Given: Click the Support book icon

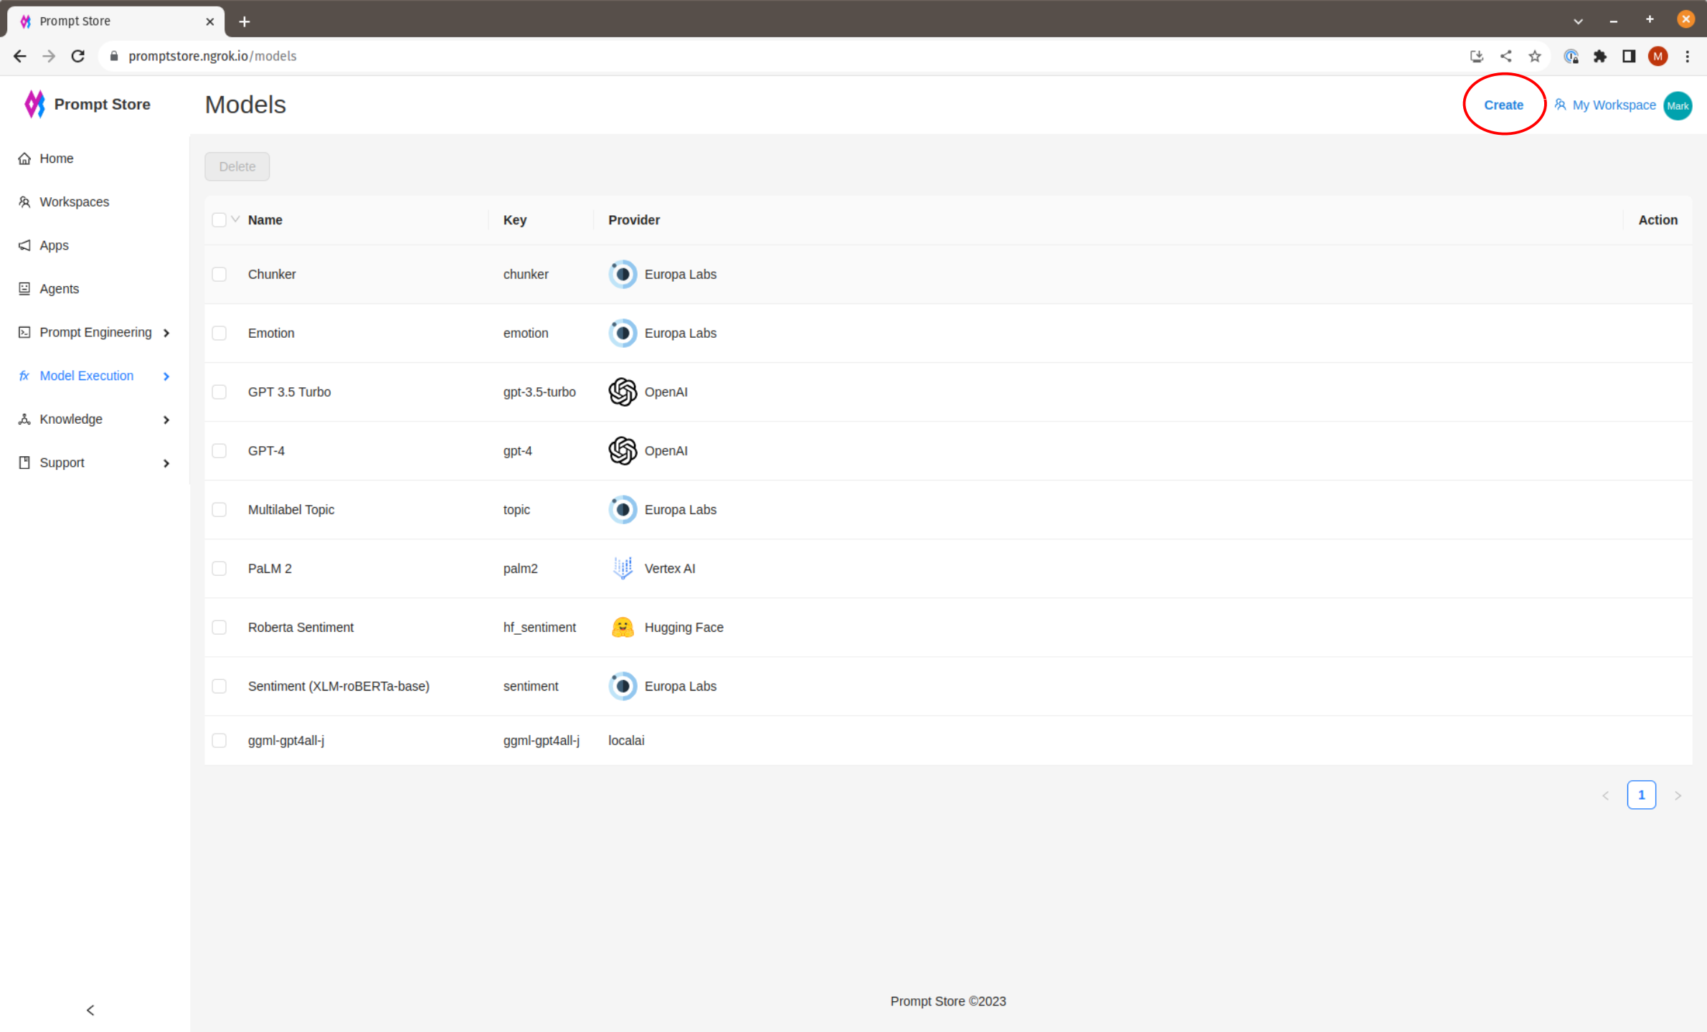Looking at the screenshot, I should 24,463.
